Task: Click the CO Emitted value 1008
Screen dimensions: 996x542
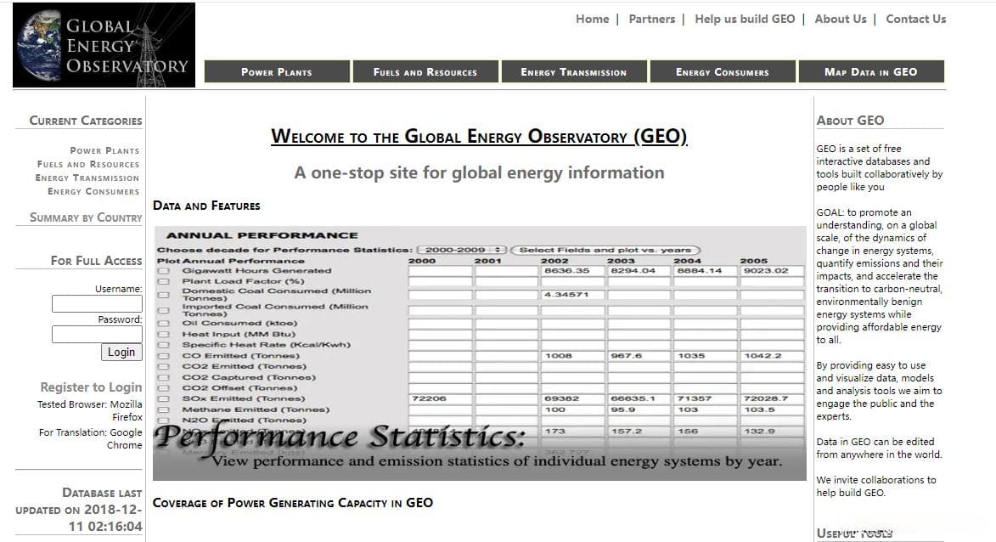Action: 572,356
